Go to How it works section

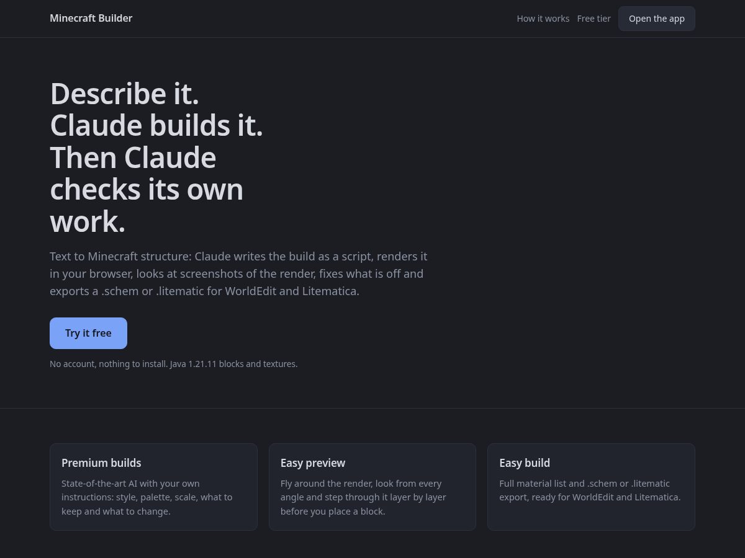[543, 19]
